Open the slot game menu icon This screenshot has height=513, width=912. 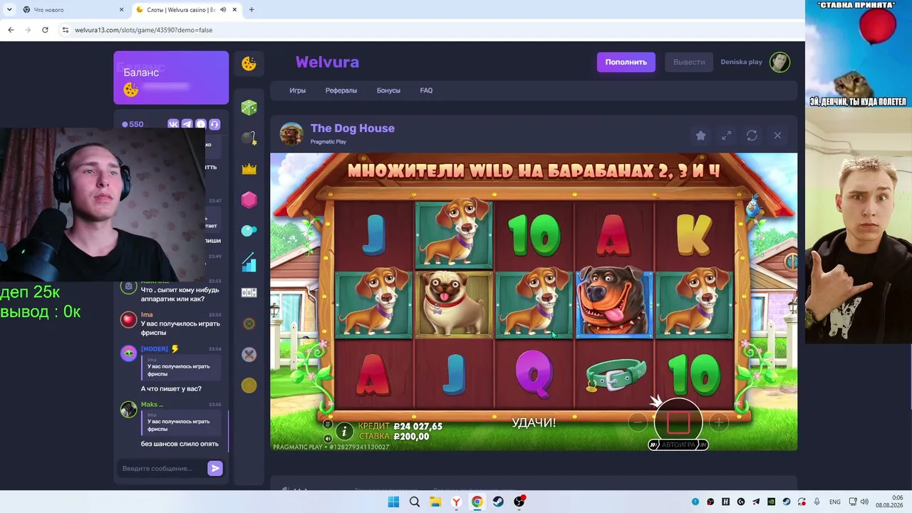point(328,425)
